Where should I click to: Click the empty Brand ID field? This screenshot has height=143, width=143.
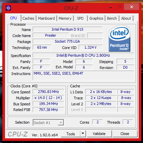tap(95, 35)
